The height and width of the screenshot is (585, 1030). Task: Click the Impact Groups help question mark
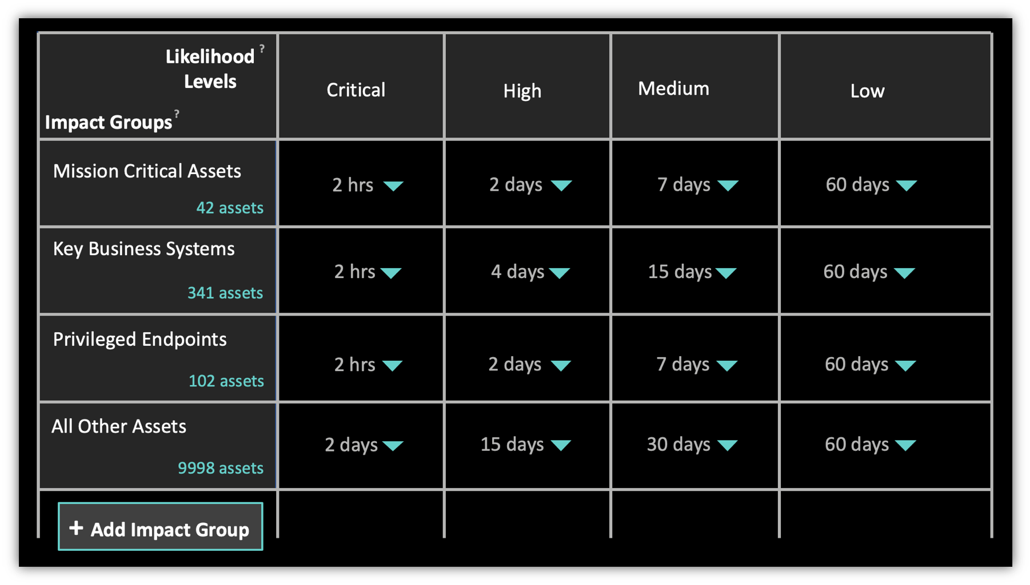[x=177, y=114]
